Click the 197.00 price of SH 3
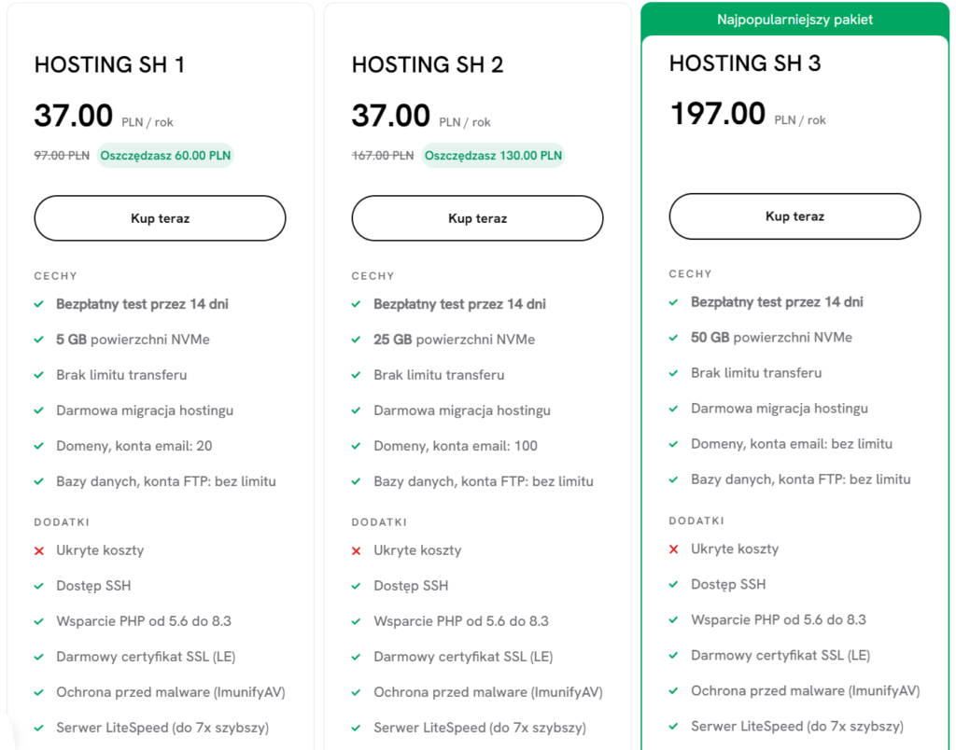 718,114
